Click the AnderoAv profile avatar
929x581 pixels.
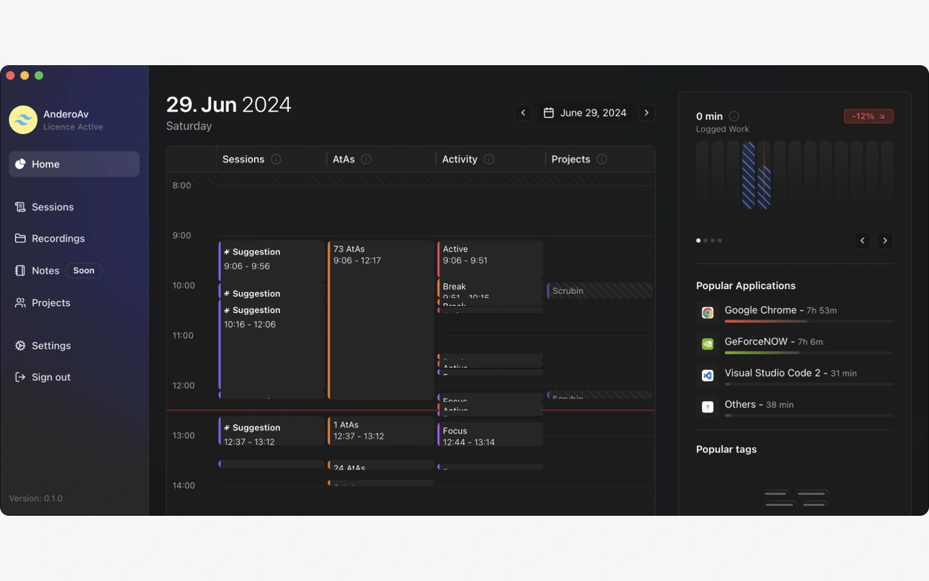point(23,120)
